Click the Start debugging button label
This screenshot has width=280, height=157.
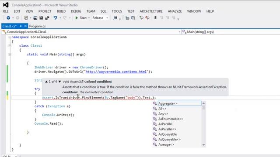(x=83, y=18)
